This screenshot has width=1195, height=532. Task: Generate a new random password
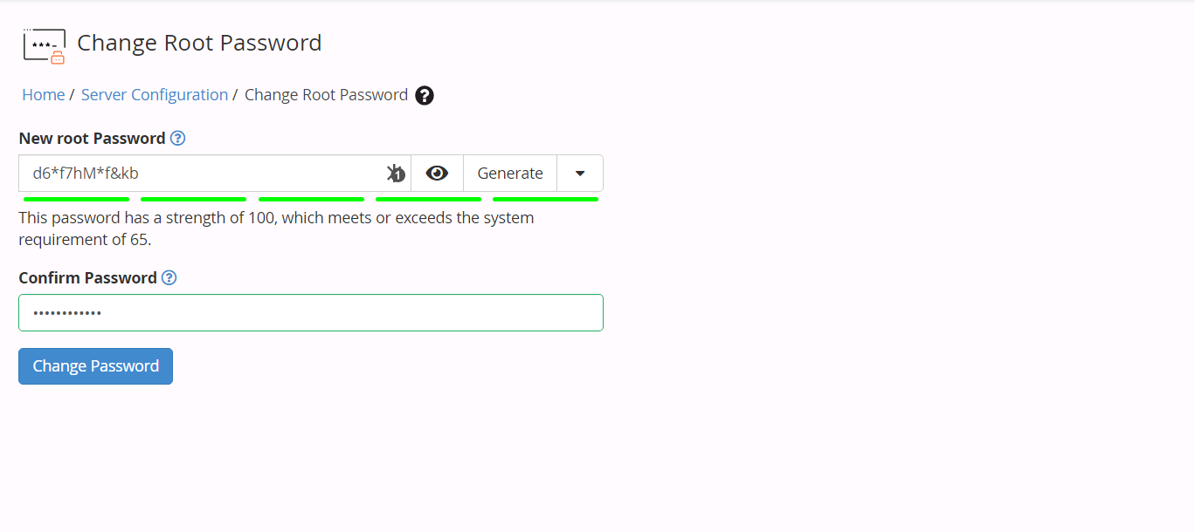pyautogui.click(x=510, y=174)
